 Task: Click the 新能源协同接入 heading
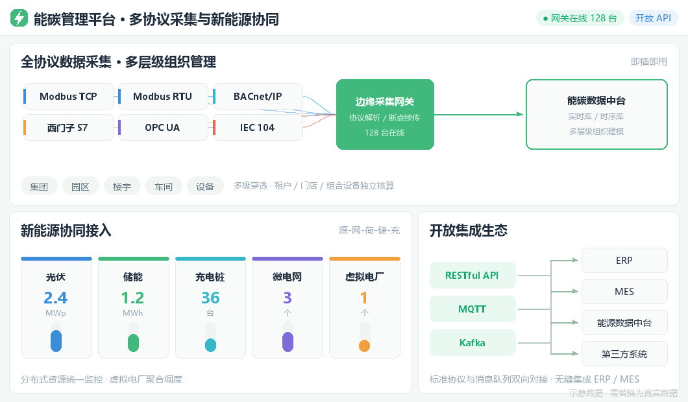66,231
